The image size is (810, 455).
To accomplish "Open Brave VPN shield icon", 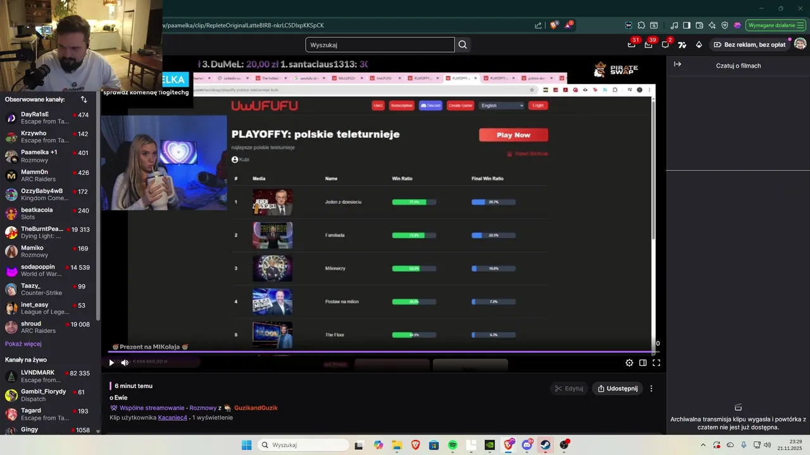I will tap(725, 25).
